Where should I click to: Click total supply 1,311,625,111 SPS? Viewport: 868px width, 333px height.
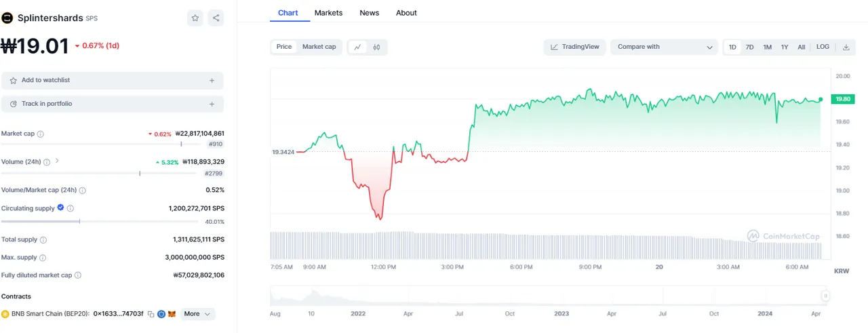(199, 240)
